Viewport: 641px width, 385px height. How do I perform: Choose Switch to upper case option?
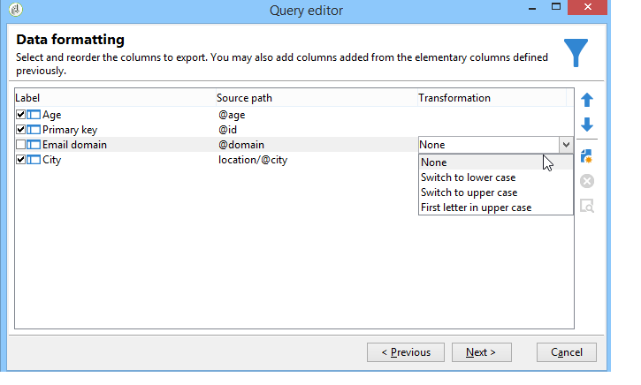(x=469, y=192)
